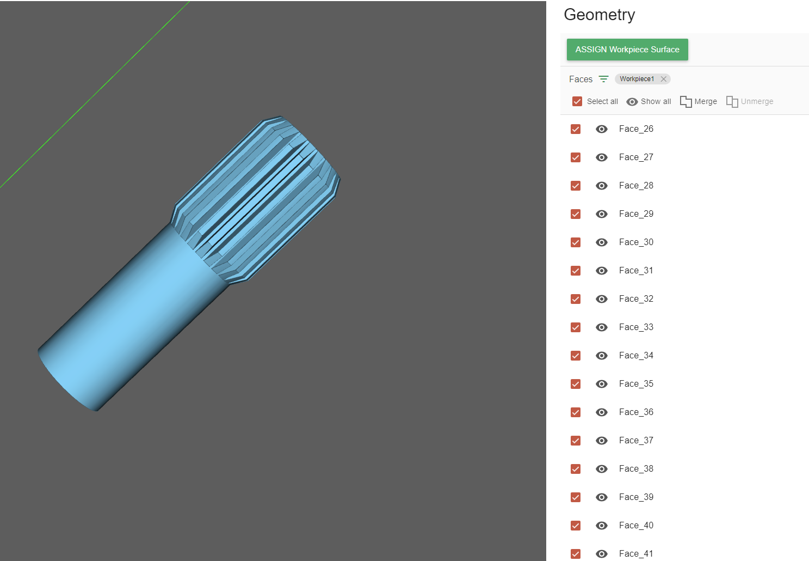This screenshot has width=809, height=561.
Task: Click the Face_39 item name
Action: click(x=636, y=497)
